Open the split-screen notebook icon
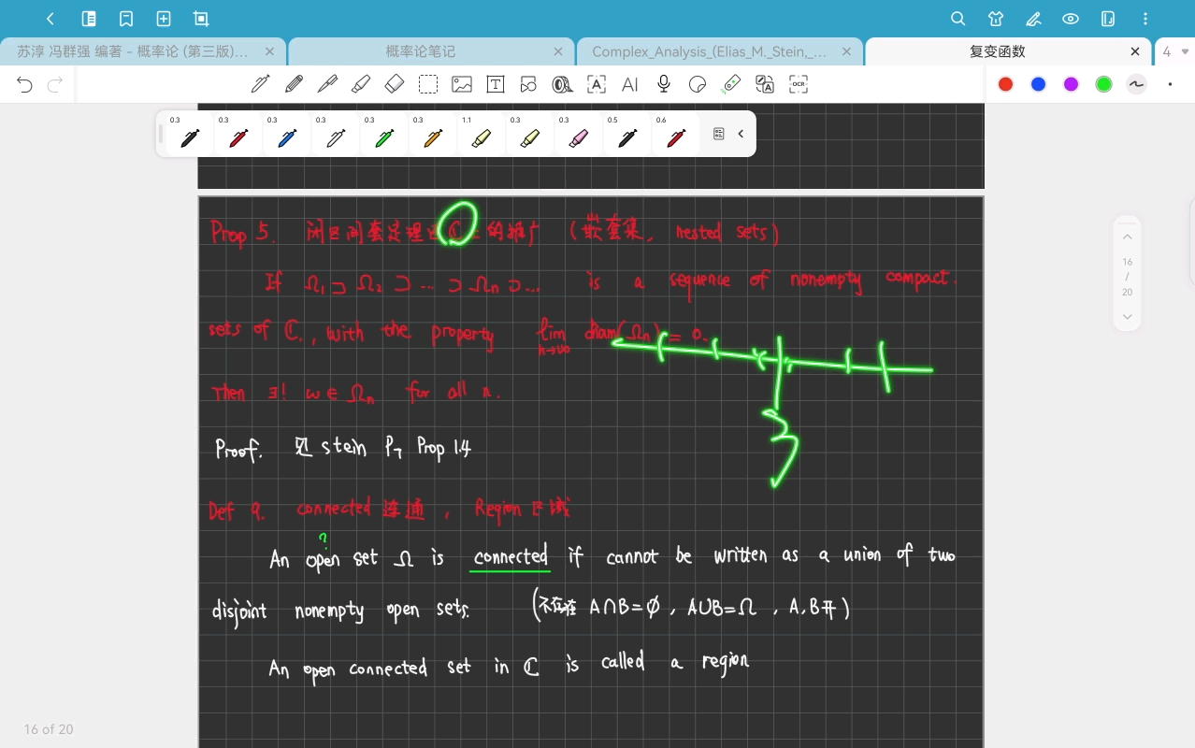This screenshot has height=748, width=1195. click(1108, 19)
